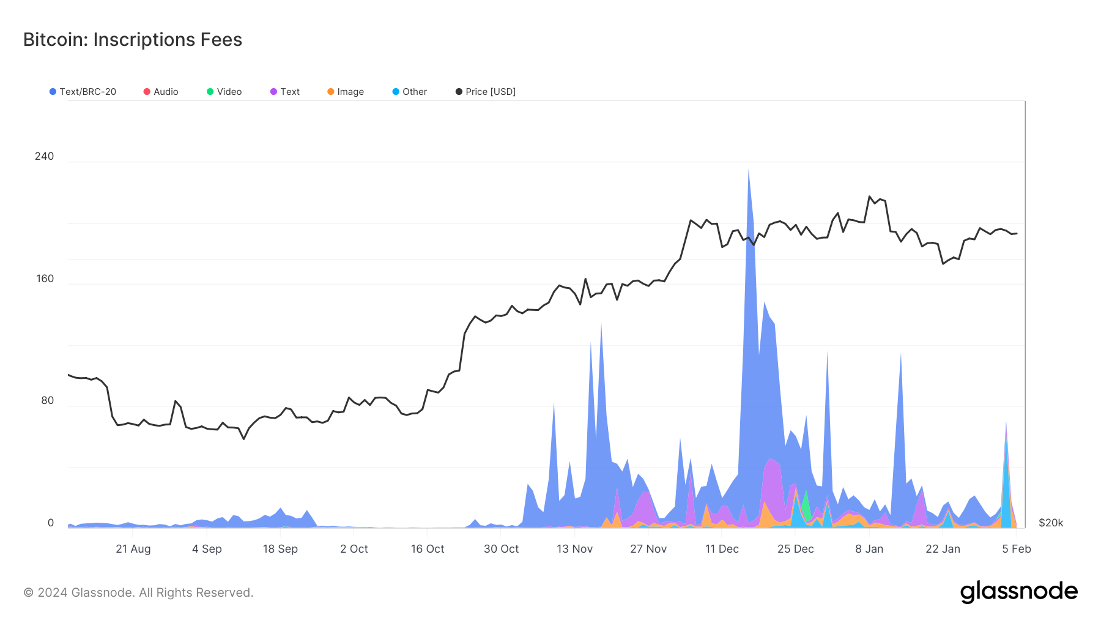Click the 240 value on the y-axis
Image resolution: width=1101 pixels, height=620 pixels.
point(45,155)
